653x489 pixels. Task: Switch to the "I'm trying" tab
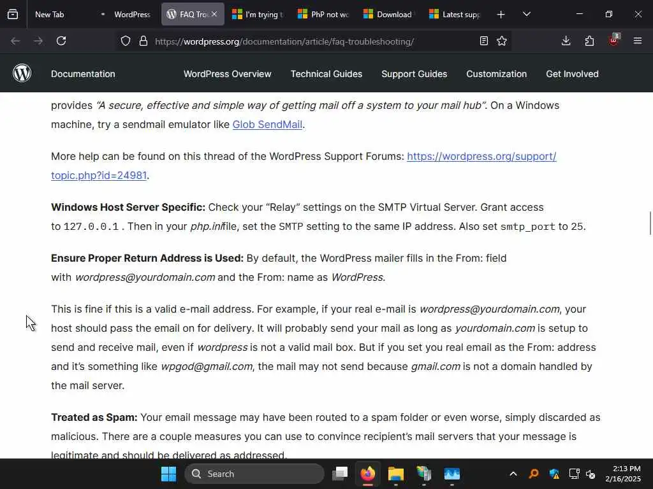[x=258, y=14]
